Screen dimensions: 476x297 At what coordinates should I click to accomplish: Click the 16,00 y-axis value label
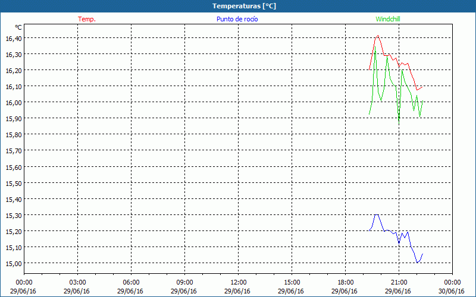click(x=13, y=102)
